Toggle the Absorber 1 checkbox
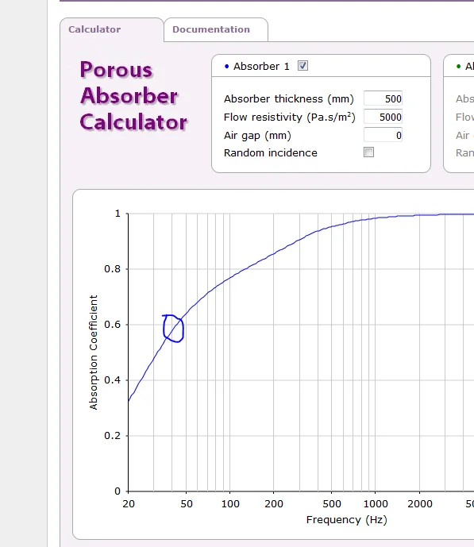474x547 pixels. pos(303,66)
